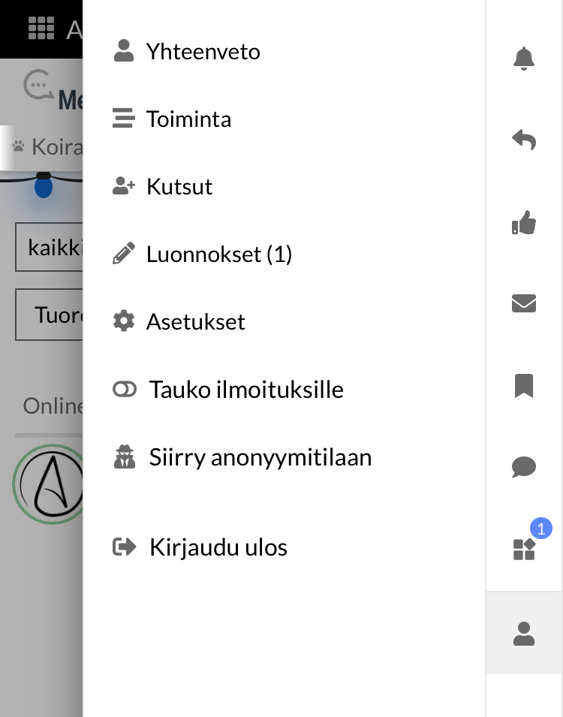Open the replies arrow tab

[524, 140]
